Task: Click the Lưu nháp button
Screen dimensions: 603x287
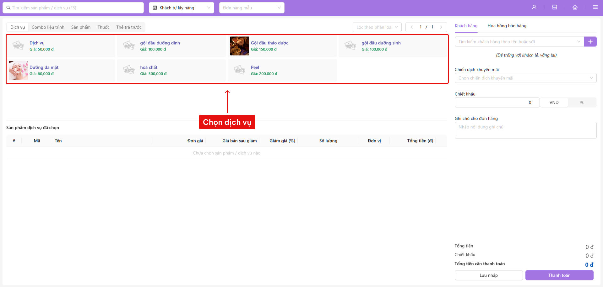Action: pos(488,275)
